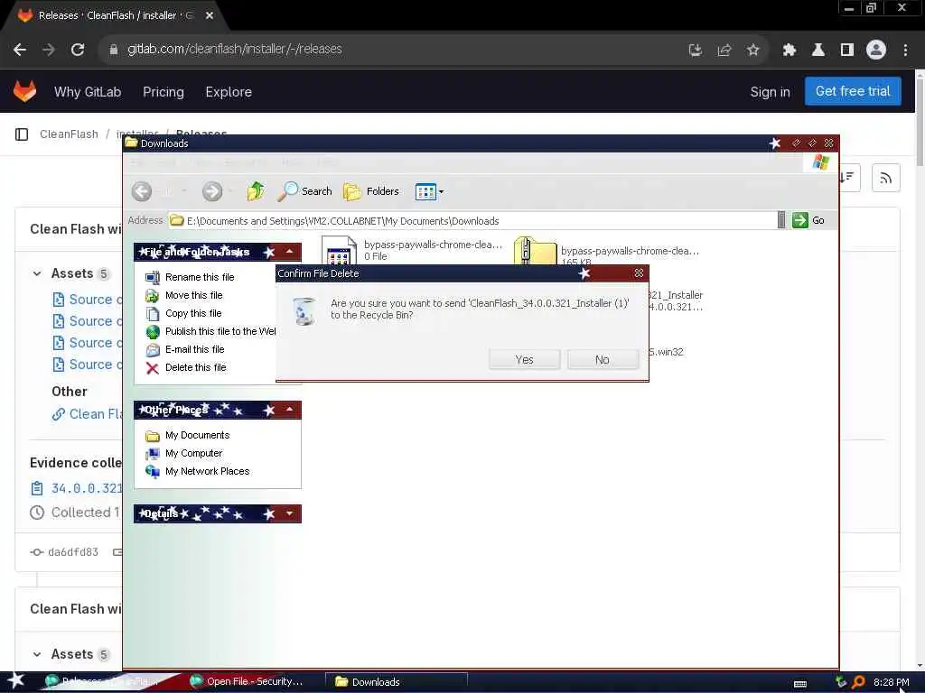Click the explorer address path field
This screenshot has height=693, width=925.
tap(472, 221)
